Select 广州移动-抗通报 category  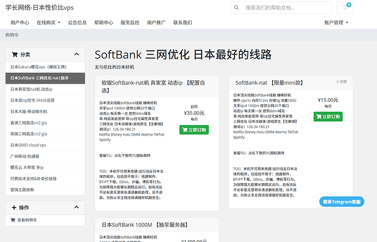(x=45, y=156)
